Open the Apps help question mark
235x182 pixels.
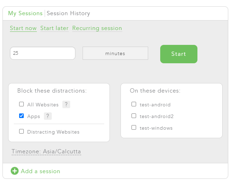point(48,116)
